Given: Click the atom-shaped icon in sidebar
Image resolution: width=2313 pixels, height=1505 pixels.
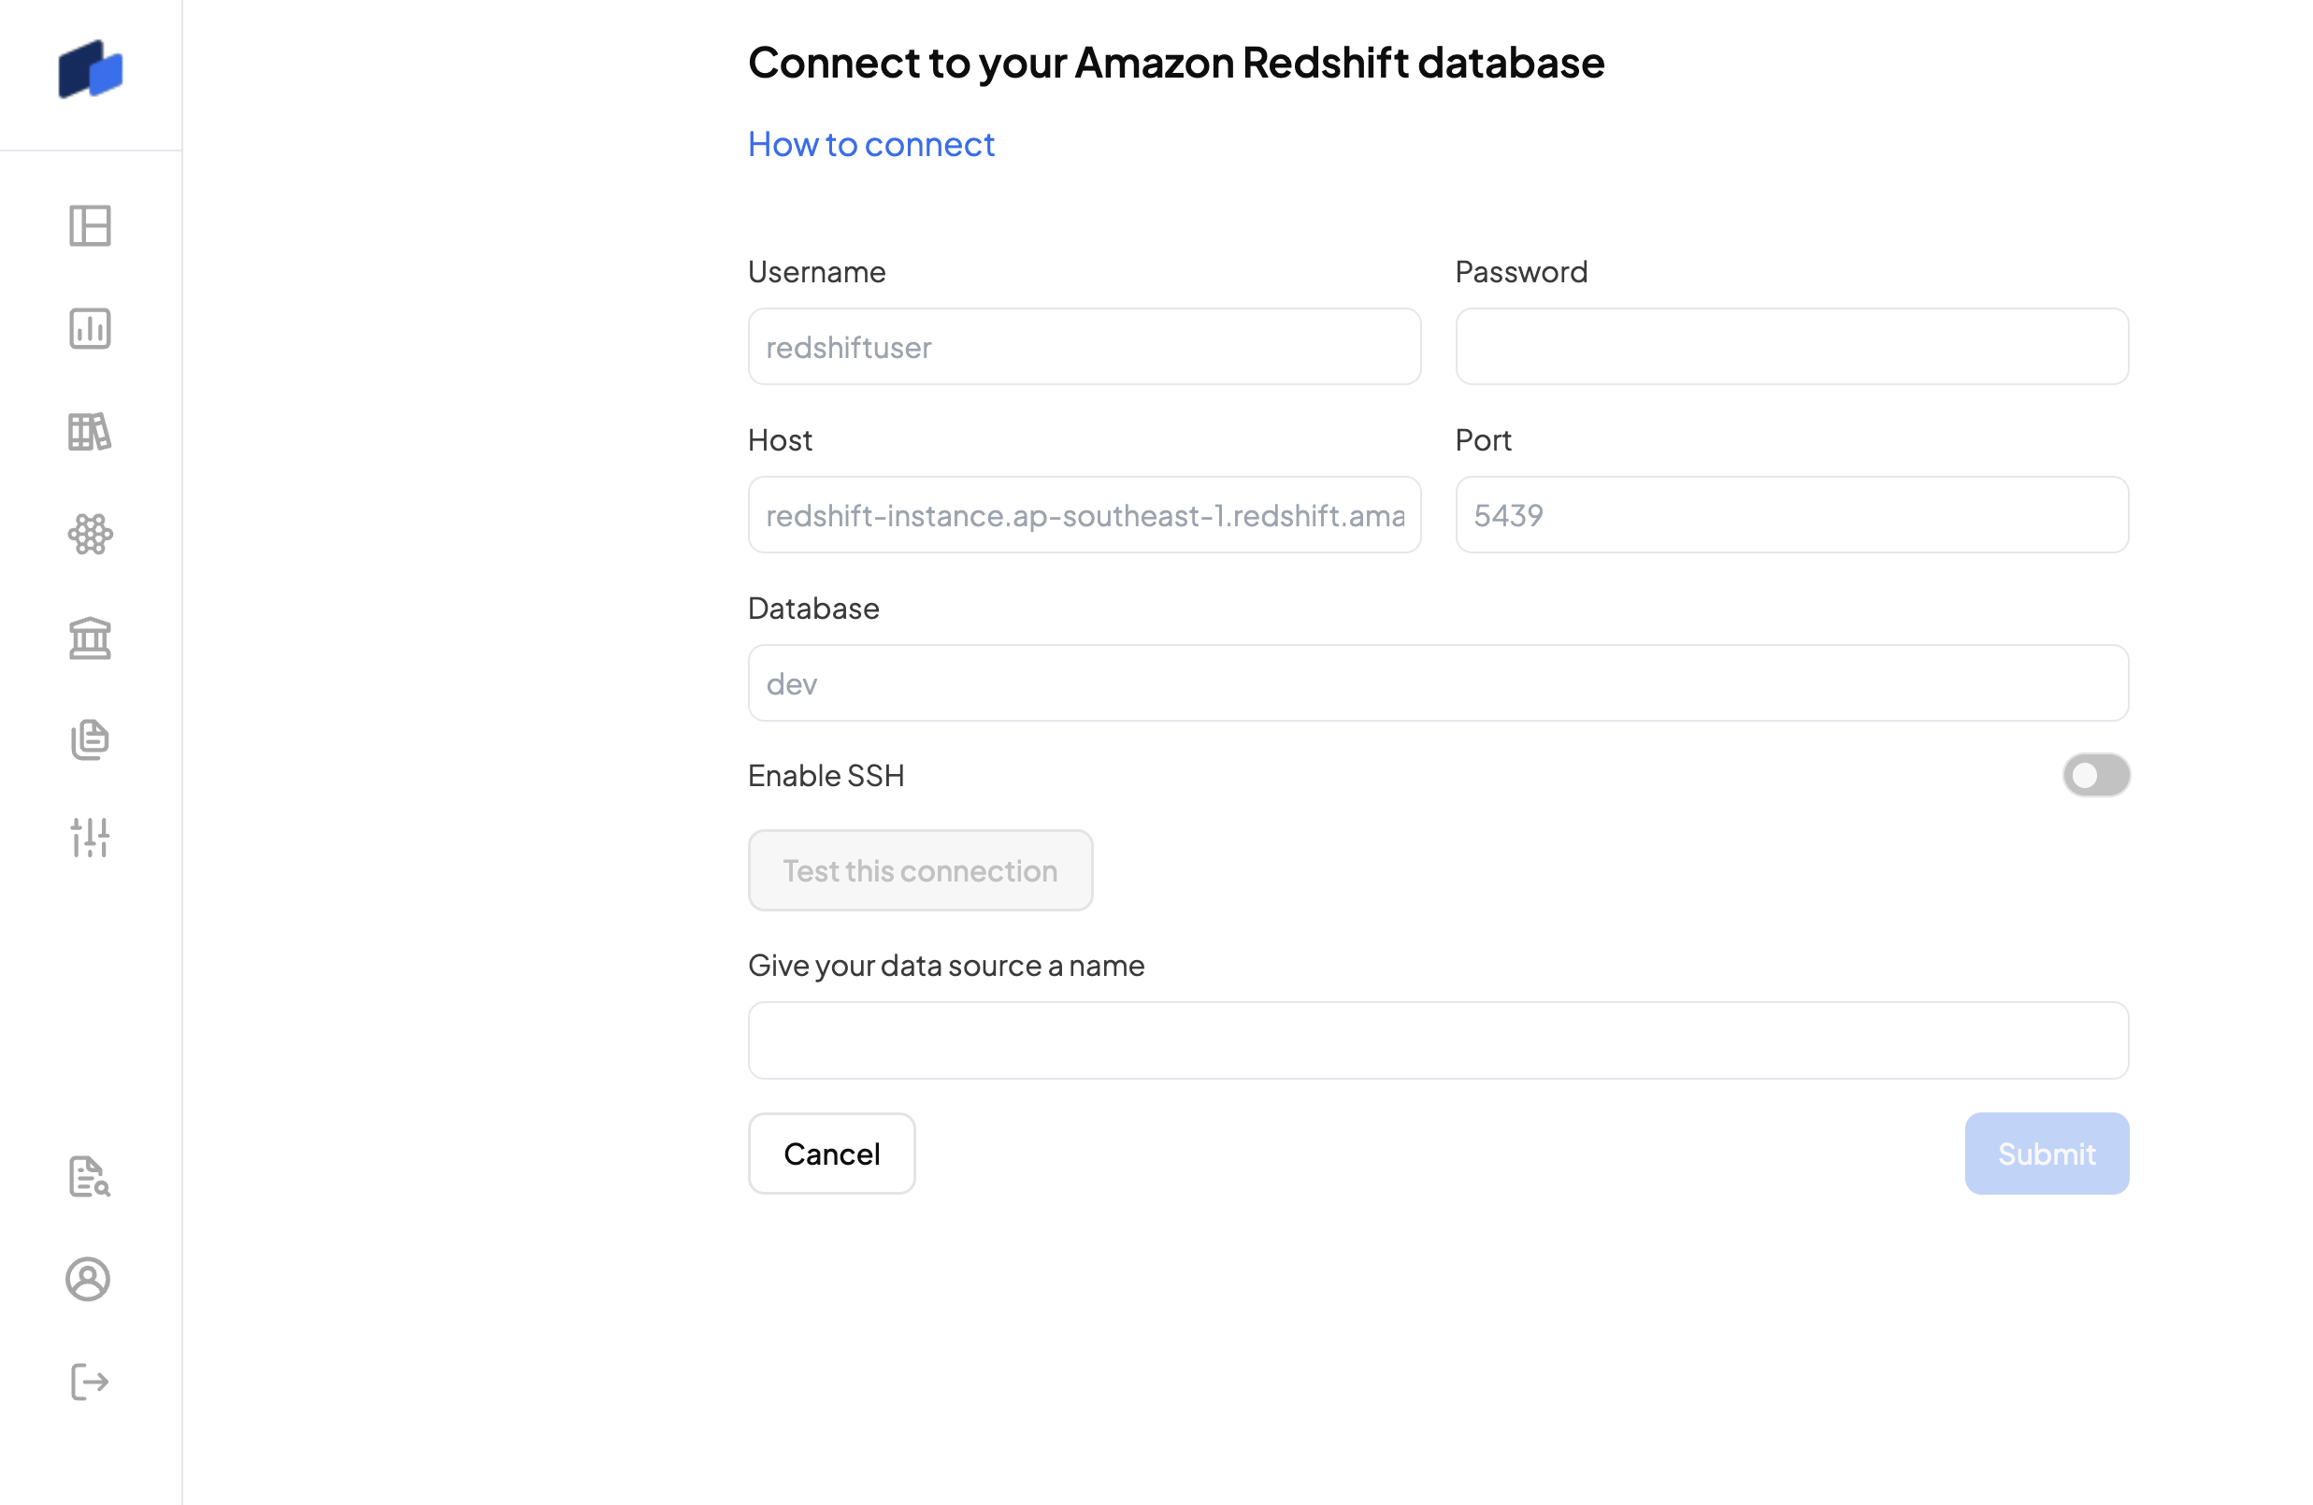Looking at the screenshot, I should [x=91, y=535].
